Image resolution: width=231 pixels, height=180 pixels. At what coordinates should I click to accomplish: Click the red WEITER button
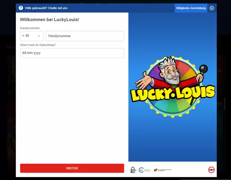(x=72, y=168)
